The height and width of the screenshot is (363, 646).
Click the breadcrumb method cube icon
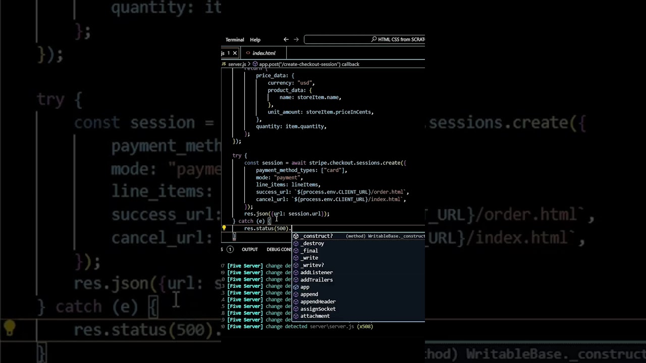tap(255, 65)
